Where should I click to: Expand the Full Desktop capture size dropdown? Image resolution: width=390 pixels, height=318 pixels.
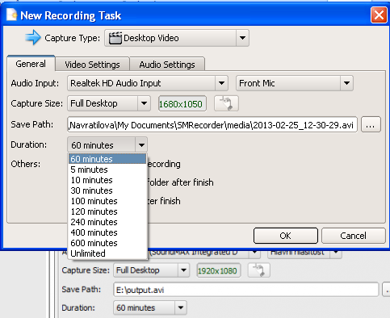pos(144,103)
